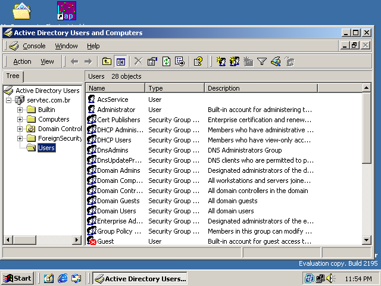Screen dimensions: 381x286
Task: Click the vertical scrollbar thumb
Action: point(367,128)
